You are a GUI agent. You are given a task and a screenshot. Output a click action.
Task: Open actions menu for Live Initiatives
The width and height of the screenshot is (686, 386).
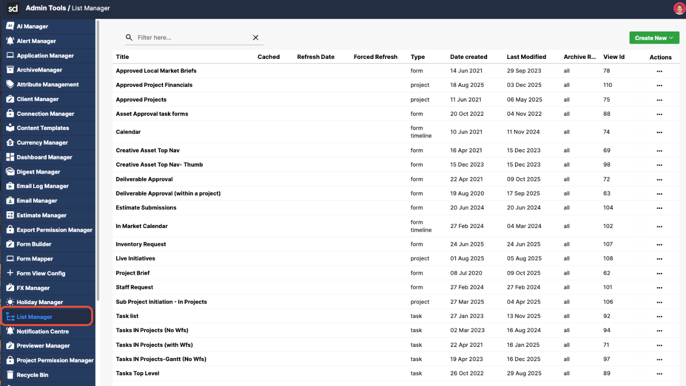click(660, 259)
